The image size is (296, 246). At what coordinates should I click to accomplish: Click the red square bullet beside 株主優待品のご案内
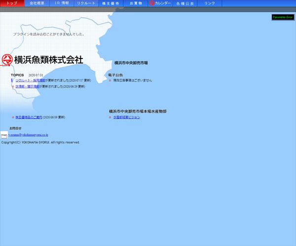coord(13,117)
